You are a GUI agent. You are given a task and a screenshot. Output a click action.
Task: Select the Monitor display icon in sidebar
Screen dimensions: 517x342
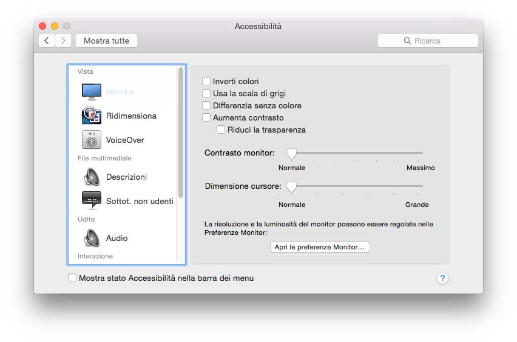(x=92, y=92)
